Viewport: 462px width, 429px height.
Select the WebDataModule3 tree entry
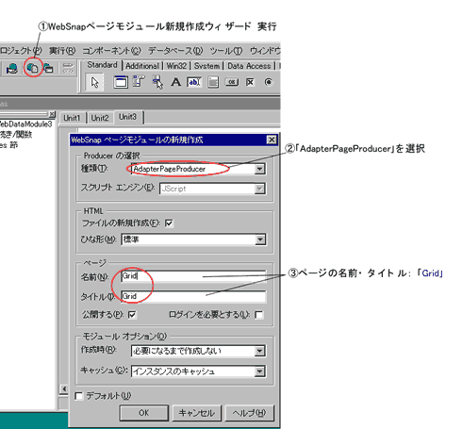[25, 124]
